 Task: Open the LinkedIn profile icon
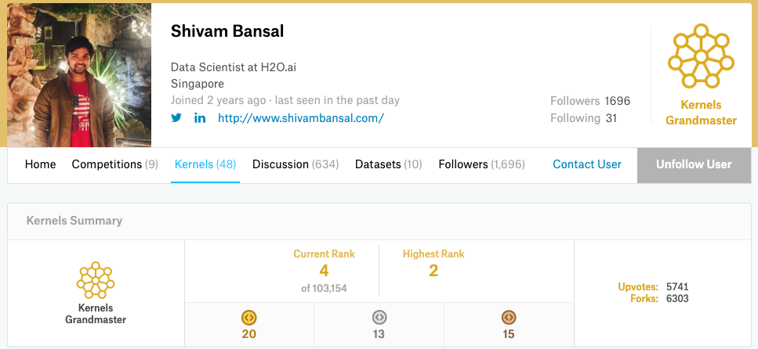pos(200,118)
